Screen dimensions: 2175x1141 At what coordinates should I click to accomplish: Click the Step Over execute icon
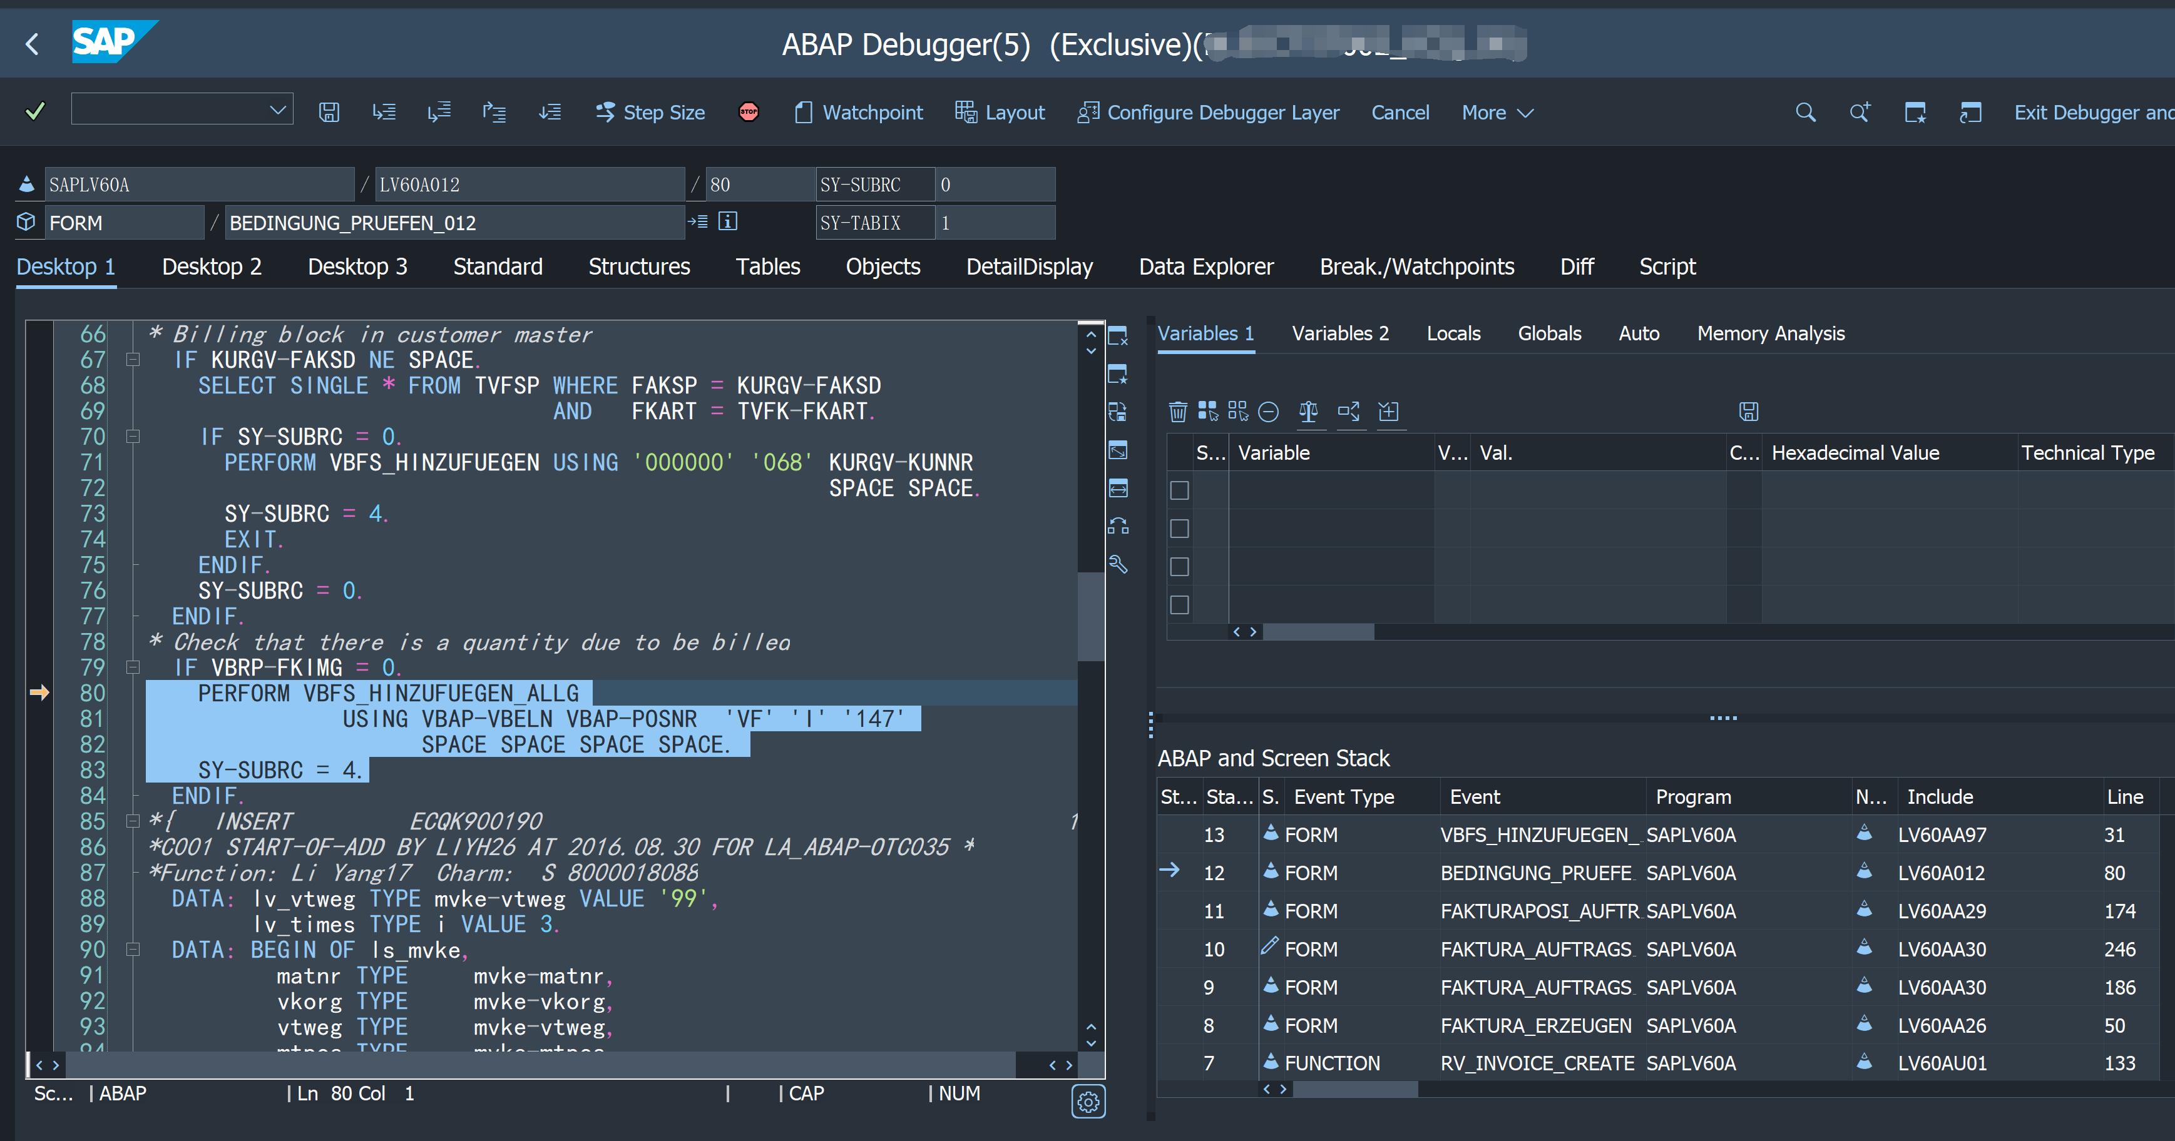click(x=439, y=111)
